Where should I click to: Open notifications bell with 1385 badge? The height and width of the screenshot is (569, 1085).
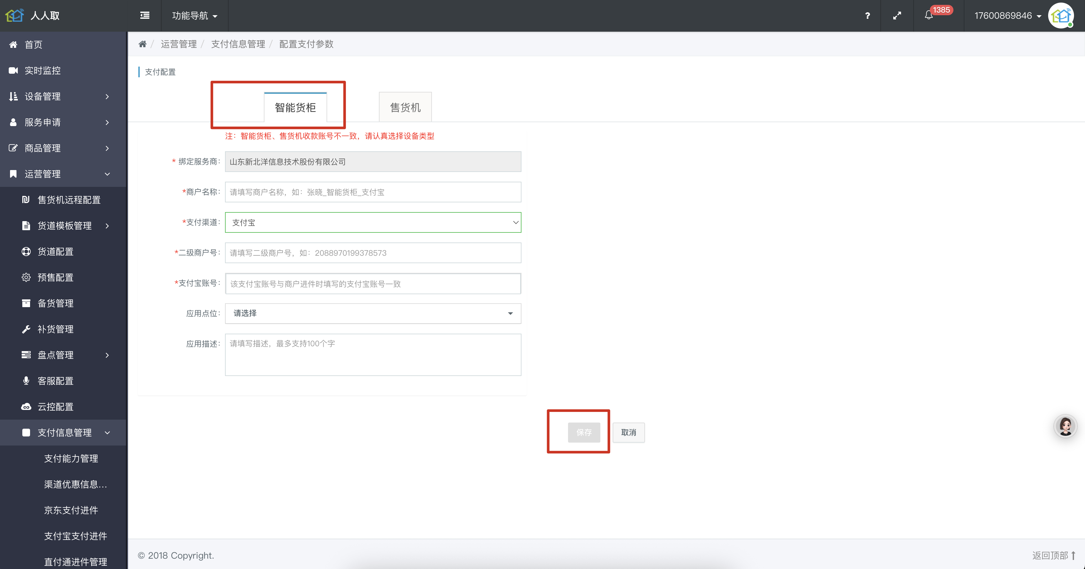[929, 16]
